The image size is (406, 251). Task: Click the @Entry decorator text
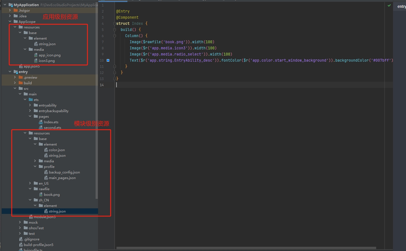click(x=123, y=11)
